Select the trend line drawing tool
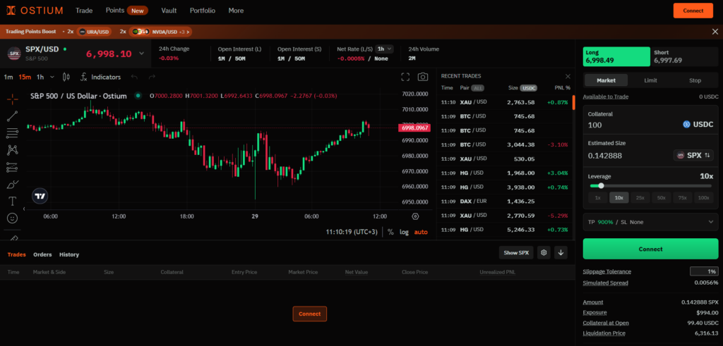Viewport: 723px width, 346px height. (x=12, y=114)
